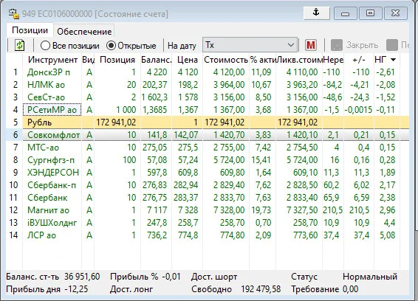Maximize the Состояние счета window

tap(370, 13)
